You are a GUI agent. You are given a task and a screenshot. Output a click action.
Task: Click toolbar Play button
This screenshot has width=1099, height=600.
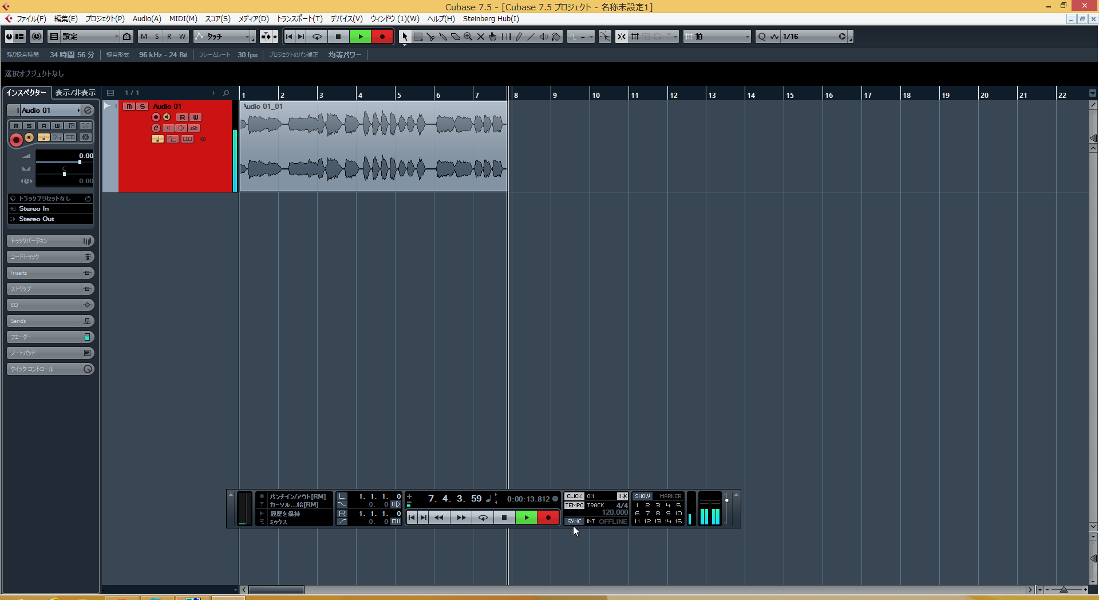(x=360, y=37)
